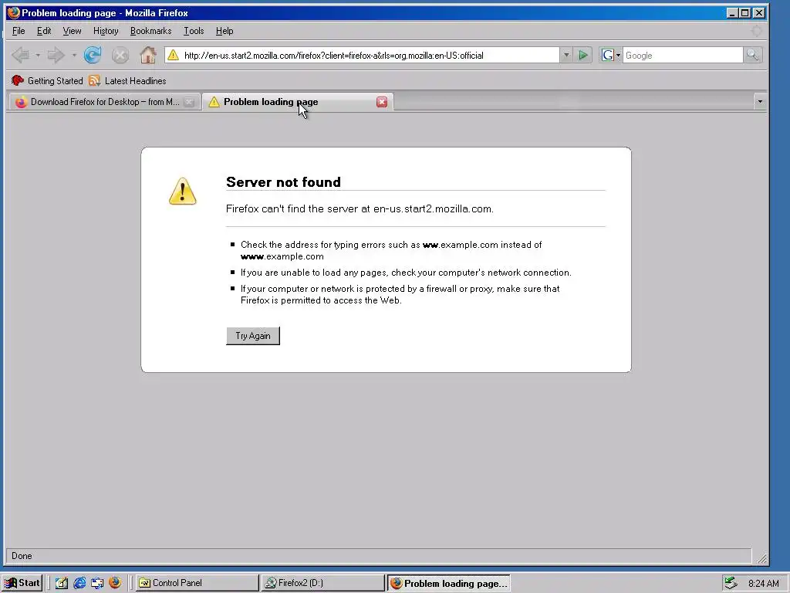Click the Server not found heading
790x593 pixels.
tap(283, 182)
